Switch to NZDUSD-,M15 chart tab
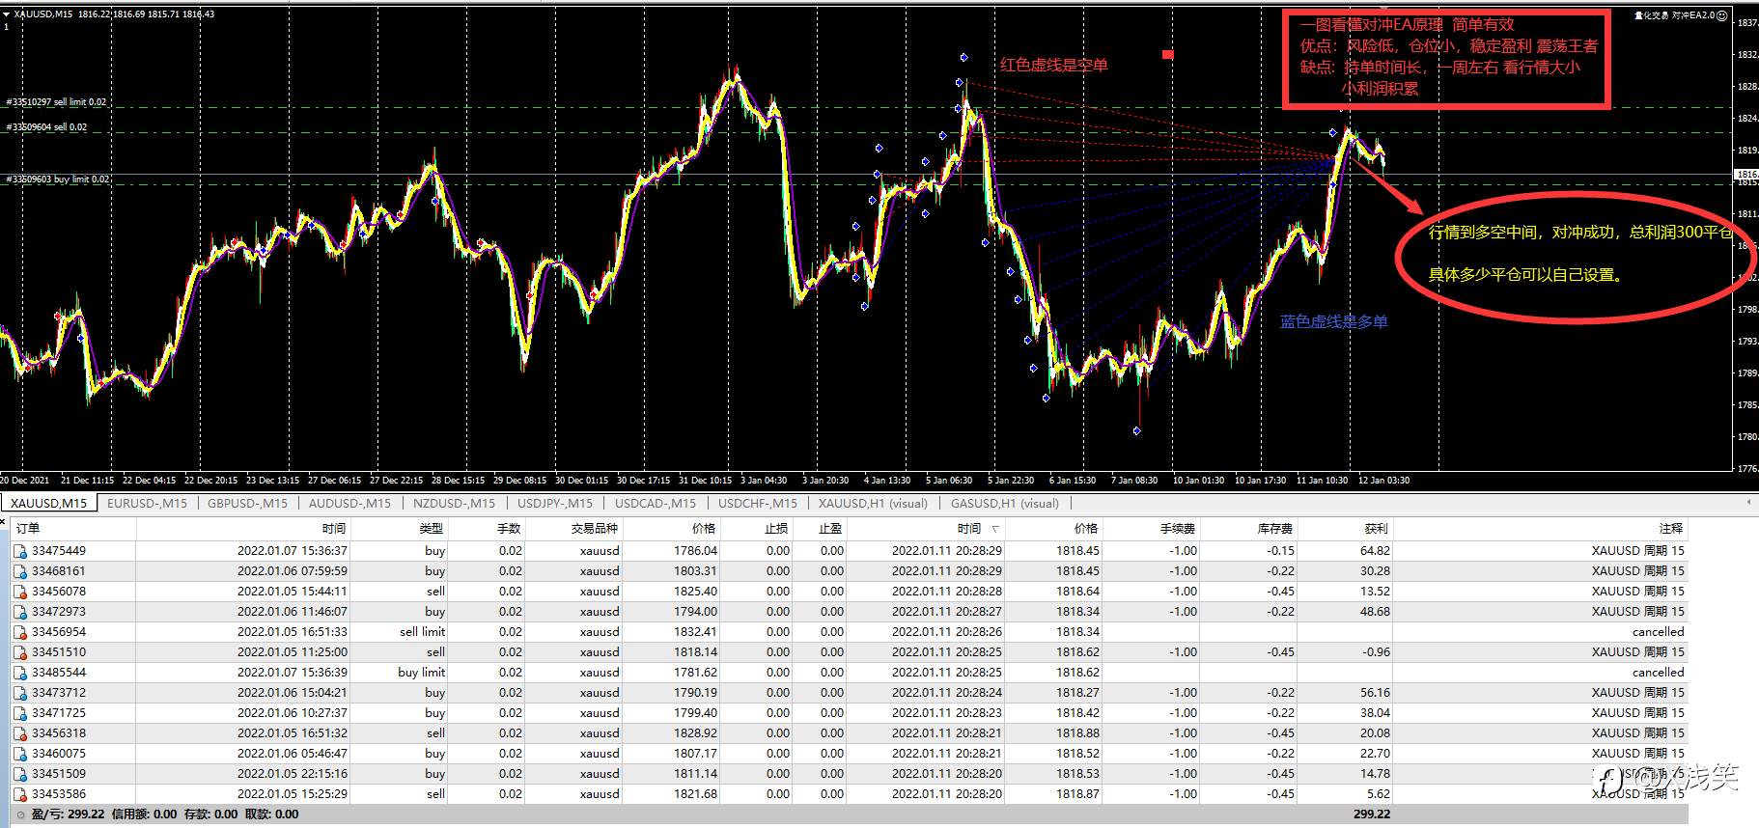Viewport: 1759px width, 828px height. pyautogui.click(x=454, y=503)
